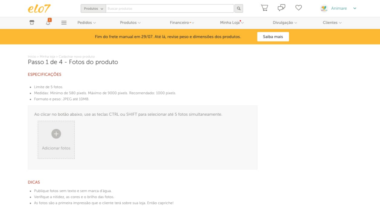Open the shopping cart icon
The height and width of the screenshot is (212, 380).
tap(264, 8)
